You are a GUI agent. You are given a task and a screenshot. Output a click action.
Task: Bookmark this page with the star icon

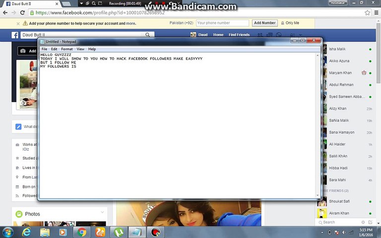pos(367,12)
